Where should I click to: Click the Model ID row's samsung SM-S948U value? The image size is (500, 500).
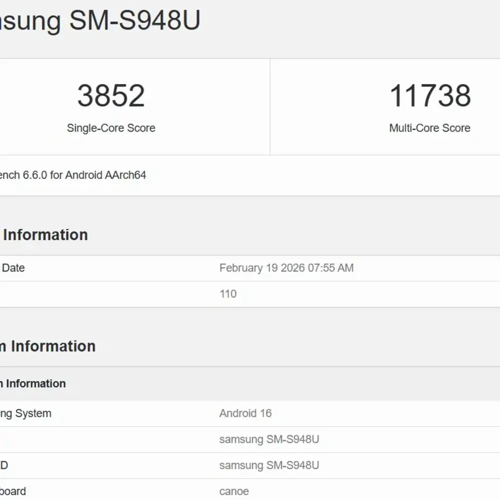tap(269, 465)
